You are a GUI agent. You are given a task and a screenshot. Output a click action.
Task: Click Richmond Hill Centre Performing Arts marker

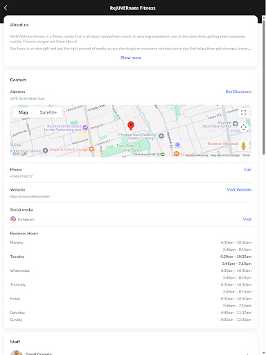[85, 128]
